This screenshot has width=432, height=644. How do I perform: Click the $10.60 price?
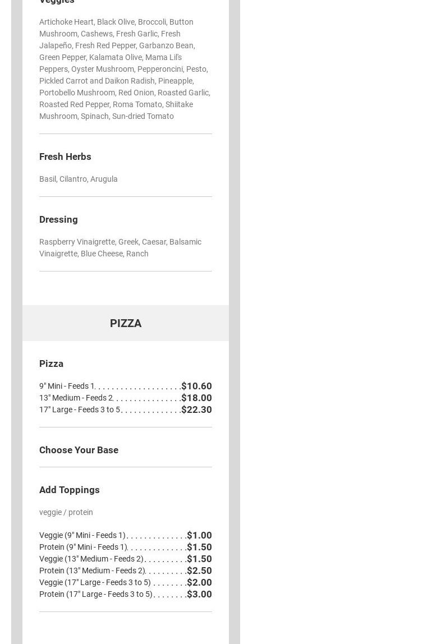196,386
